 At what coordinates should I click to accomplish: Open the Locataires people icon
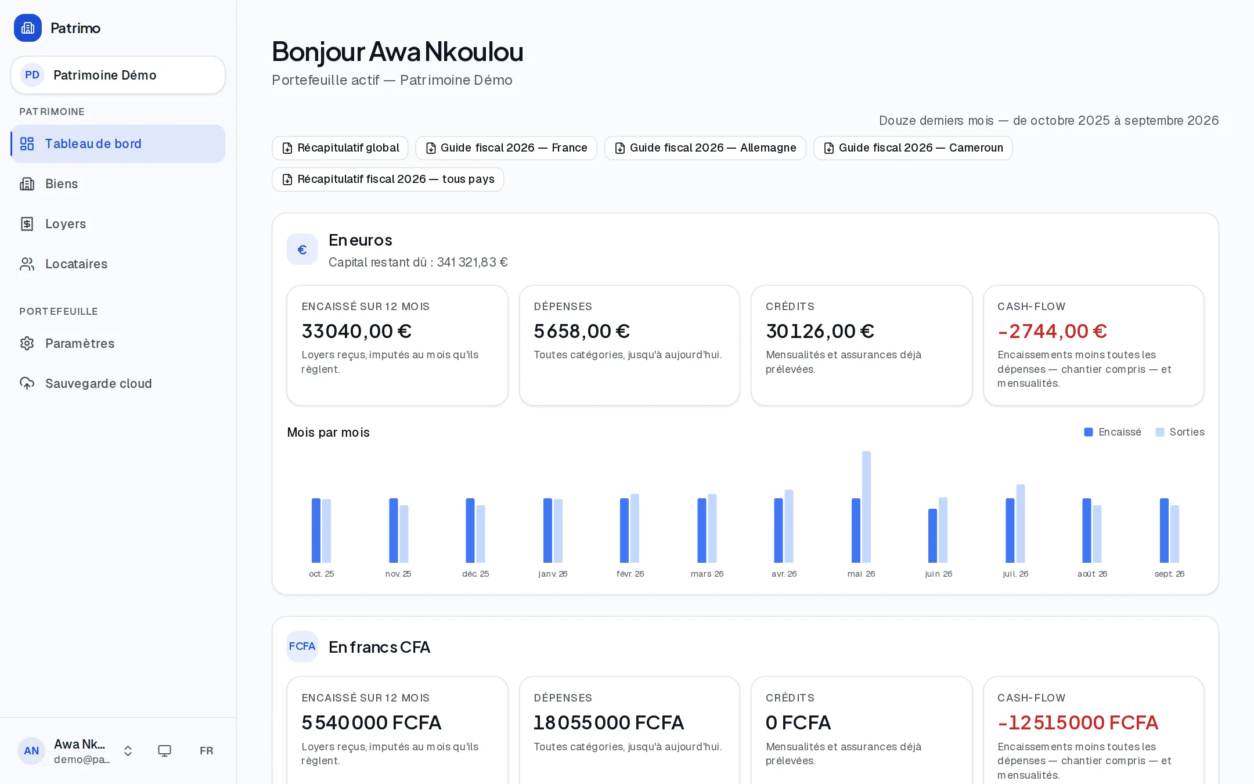tap(27, 264)
